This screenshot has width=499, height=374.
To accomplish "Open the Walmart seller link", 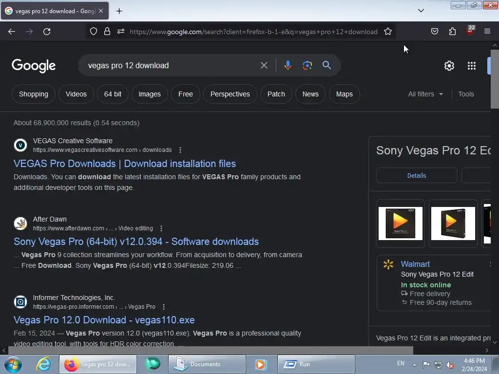I will click(415, 264).
